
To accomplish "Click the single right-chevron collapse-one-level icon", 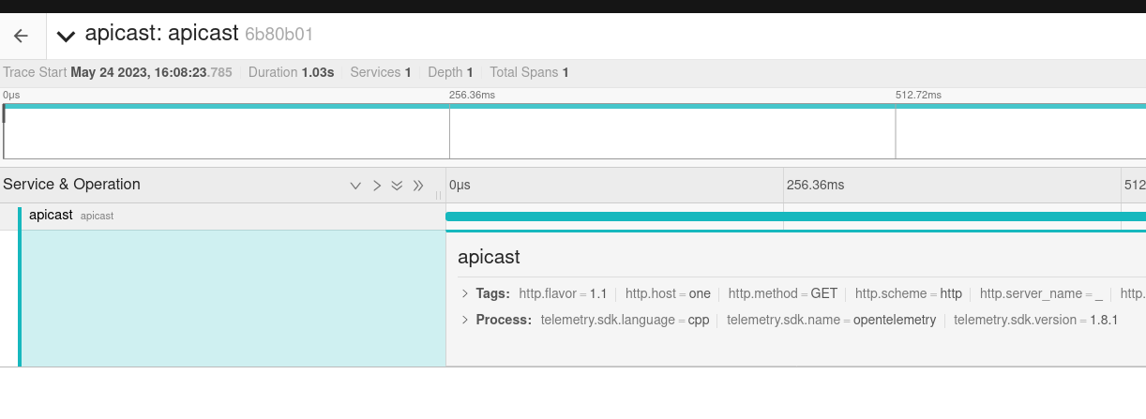I will (376, 186).
